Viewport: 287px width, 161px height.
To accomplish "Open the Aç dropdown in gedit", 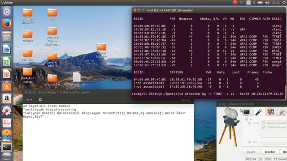I will (x=29, y=100).
